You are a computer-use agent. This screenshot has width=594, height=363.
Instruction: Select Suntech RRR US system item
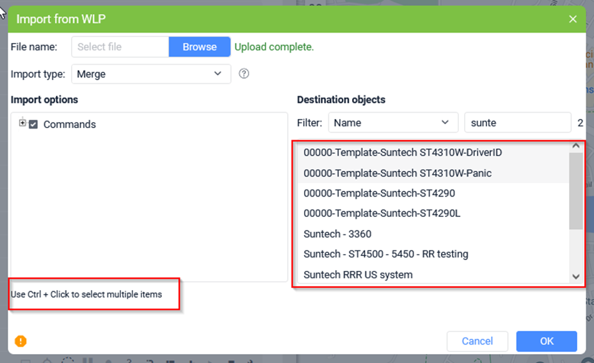click(433, 275)
